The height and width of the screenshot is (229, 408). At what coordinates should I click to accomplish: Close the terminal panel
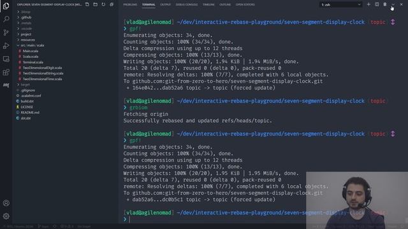(401, 4)
